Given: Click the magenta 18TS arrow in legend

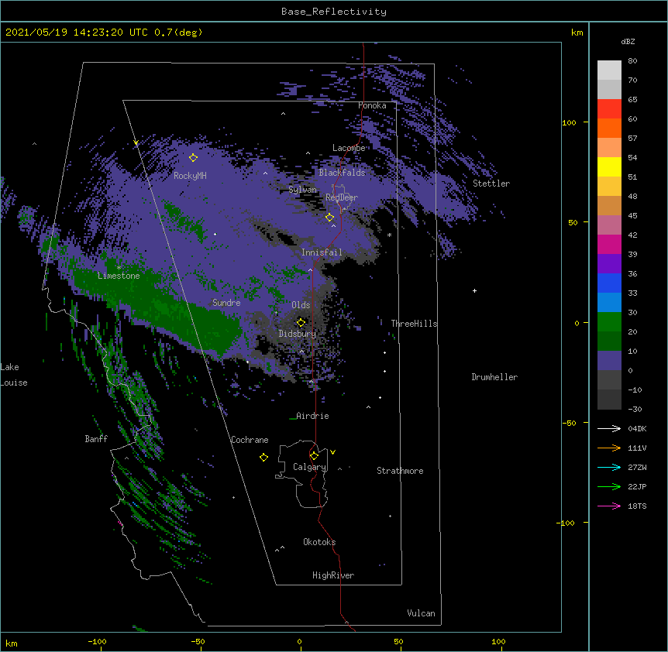Looking at the screenshot, I should tap(609, 506).
